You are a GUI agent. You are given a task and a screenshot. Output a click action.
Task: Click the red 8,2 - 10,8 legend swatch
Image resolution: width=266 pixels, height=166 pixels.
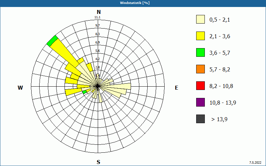[x=200, y=86]
